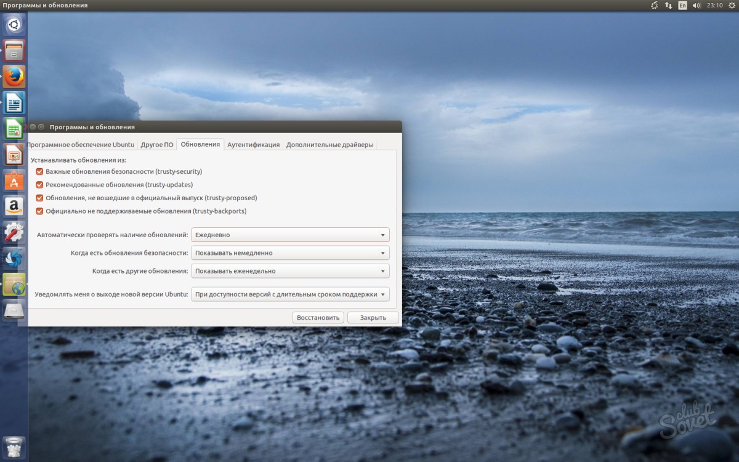Image resolution: width=739 pixels, height=462 pixels.
Task: Launch LibreOffice Writer from the dock
Action: (x=14, y=103)
